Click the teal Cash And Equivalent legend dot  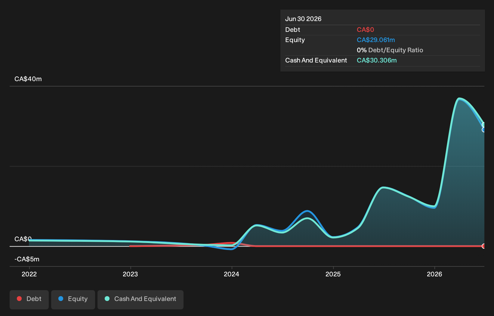coord(107,299)
